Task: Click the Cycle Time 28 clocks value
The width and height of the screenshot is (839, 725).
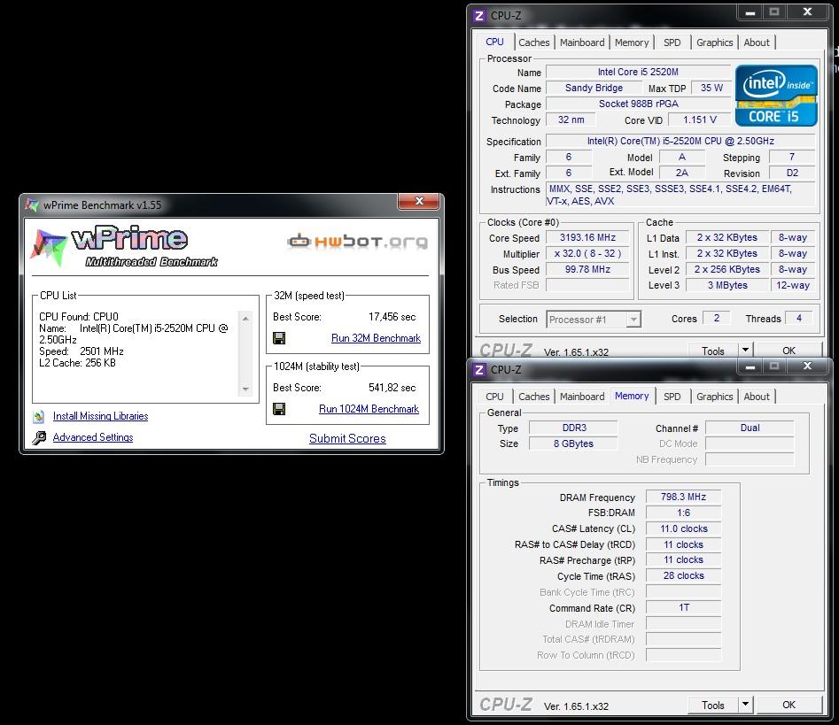Action: 683,575
